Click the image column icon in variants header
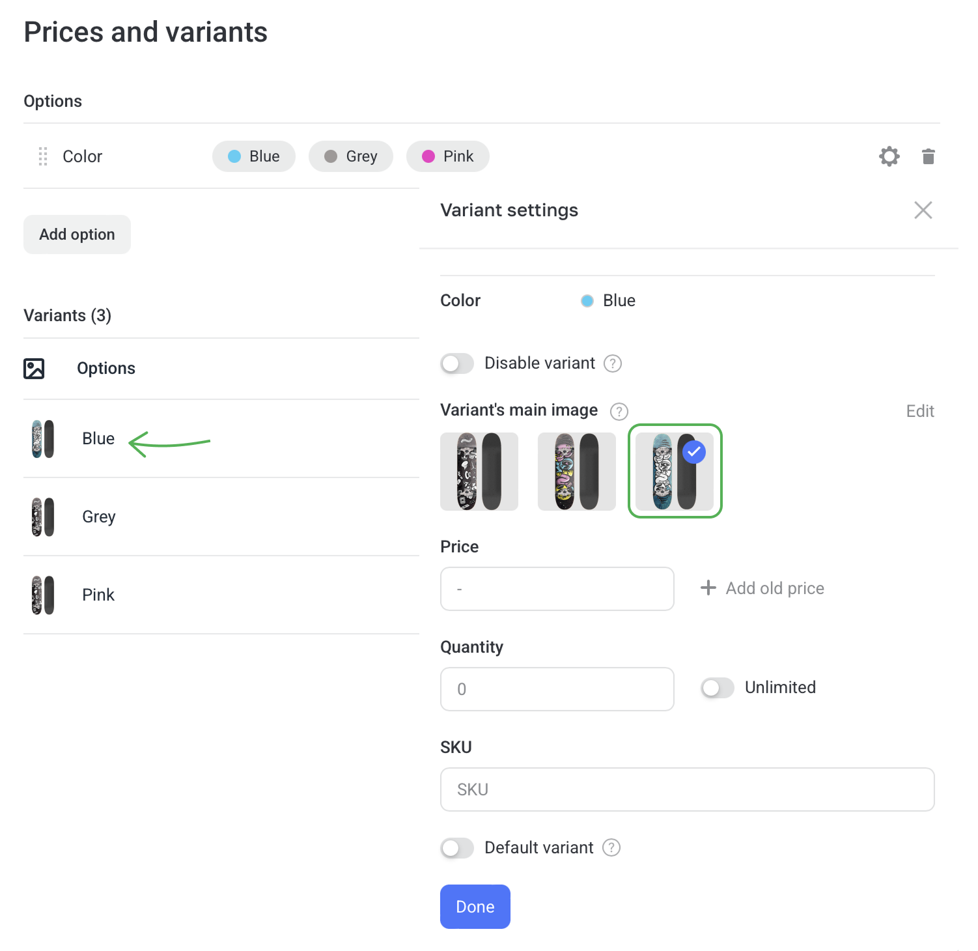 point(34,369)
